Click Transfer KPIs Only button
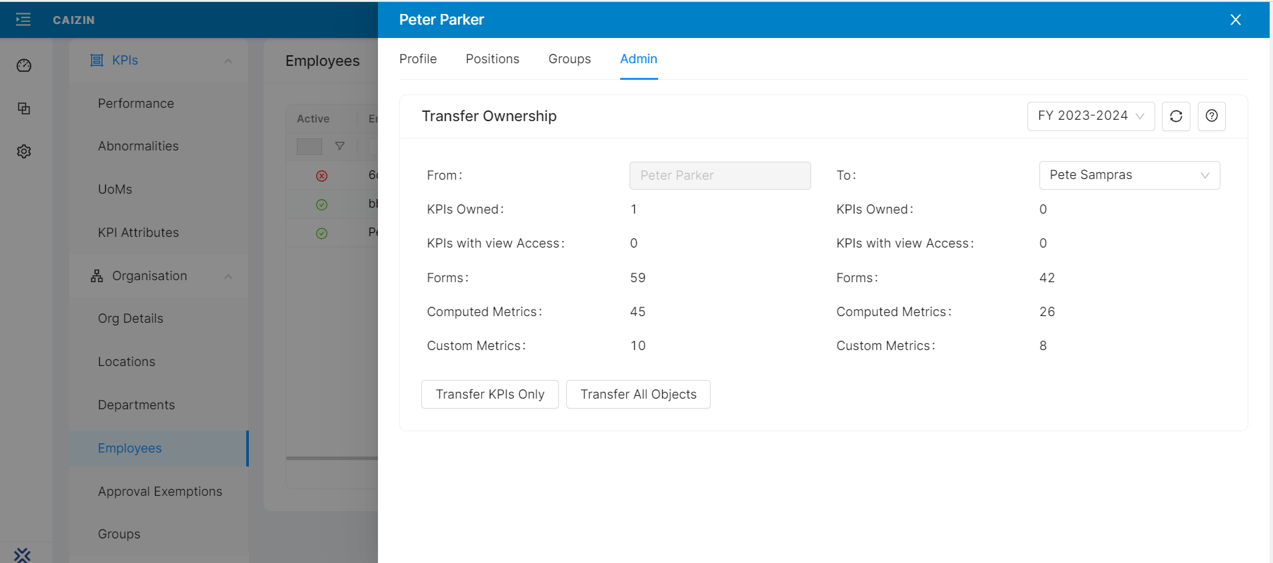 (x=490, y=395)
